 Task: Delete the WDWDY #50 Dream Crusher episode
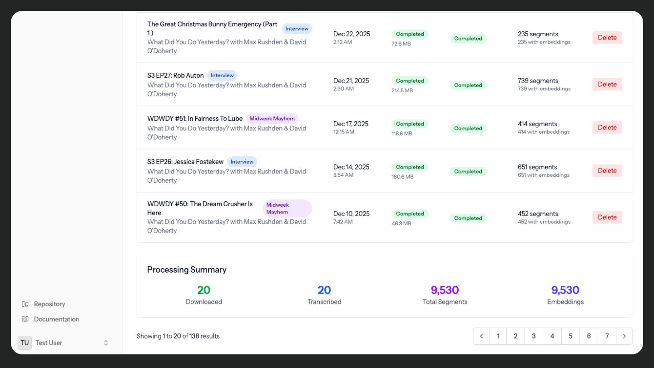coord(607,218)
